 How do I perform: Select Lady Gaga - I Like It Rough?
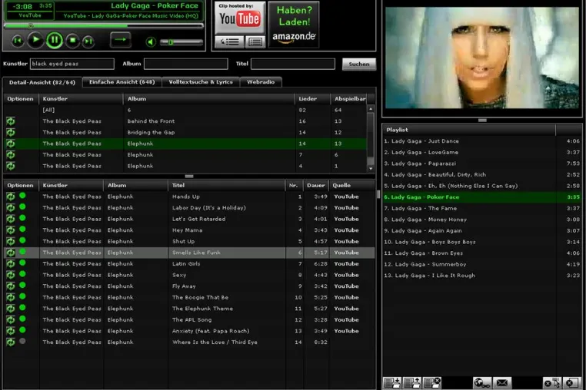[x=482, y=276]
